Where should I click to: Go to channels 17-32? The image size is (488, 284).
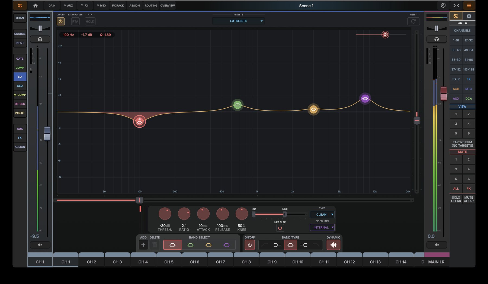click(469, 40)
